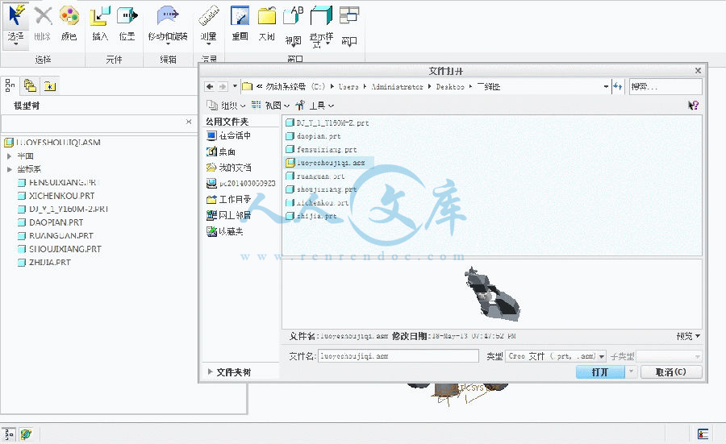Click the forward arrow in file dialog
Image resolution: width=726 pixels, height=444 pixels.
223,86
